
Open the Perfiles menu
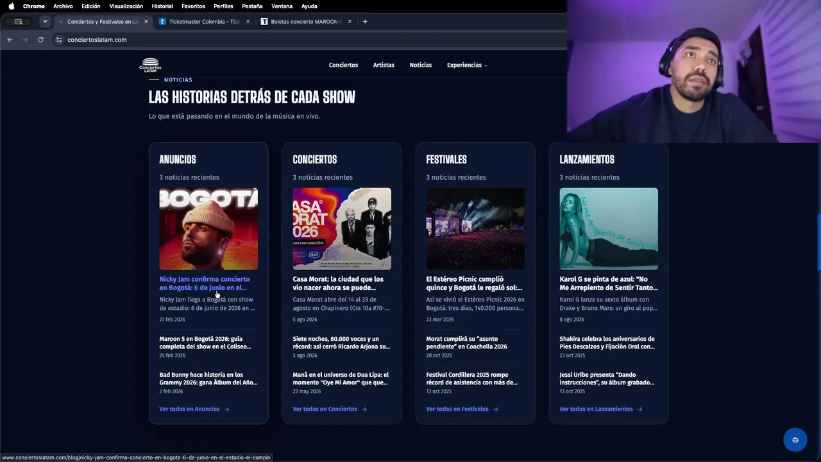pos(224,6)
